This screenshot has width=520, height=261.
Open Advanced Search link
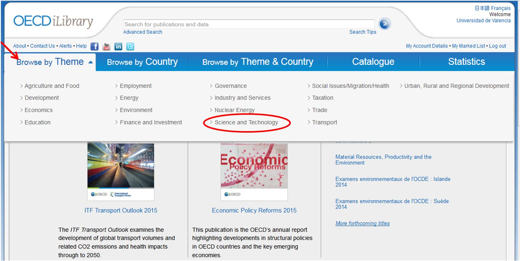click(x=143, y=32)
